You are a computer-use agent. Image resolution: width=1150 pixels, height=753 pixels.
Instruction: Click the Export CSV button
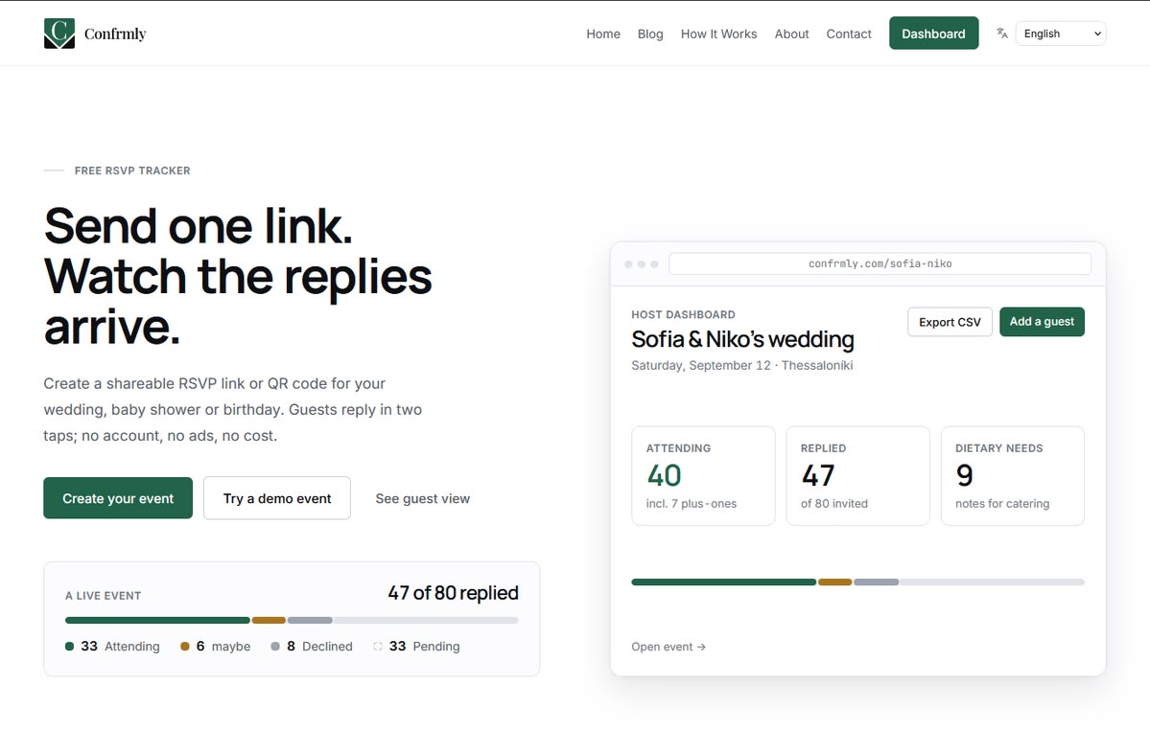[950, 322]
